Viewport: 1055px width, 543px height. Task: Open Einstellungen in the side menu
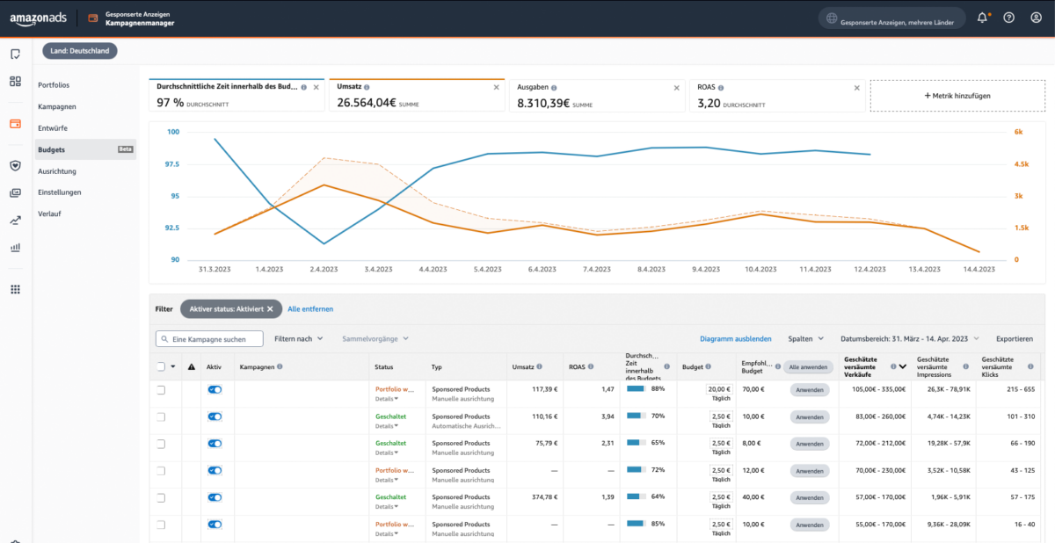(x=59, y=192)
